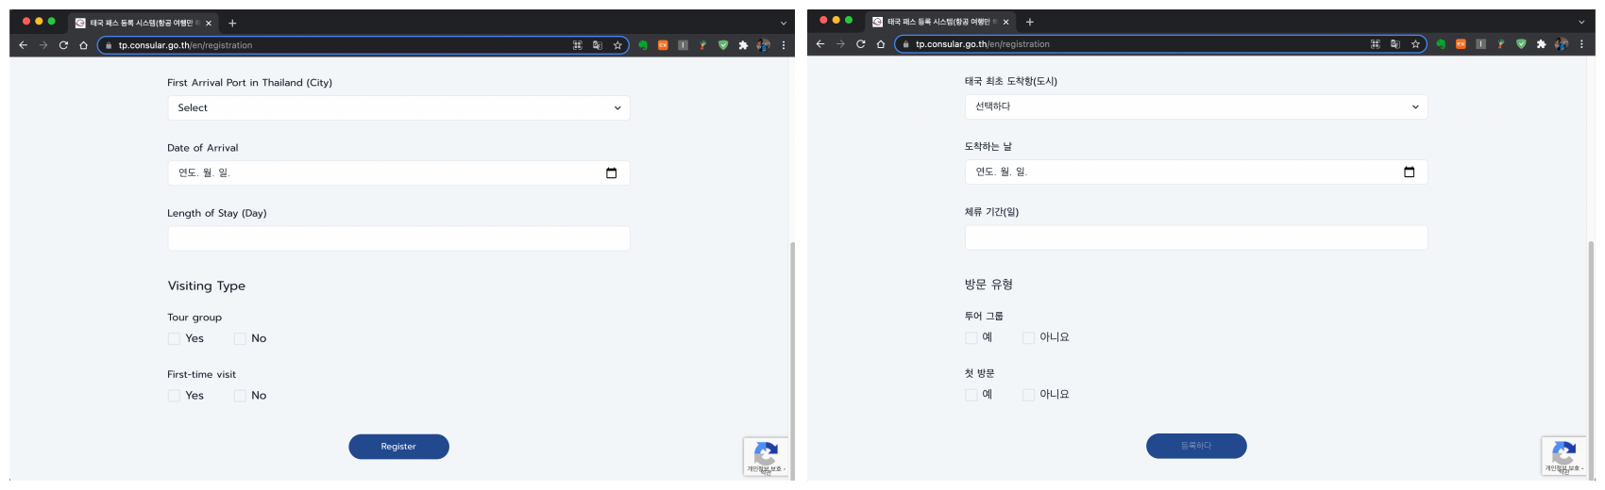Open home page in the right window
Image resolution: width=1605 pixels, height=490 pixels.
[x=881, y=44]
